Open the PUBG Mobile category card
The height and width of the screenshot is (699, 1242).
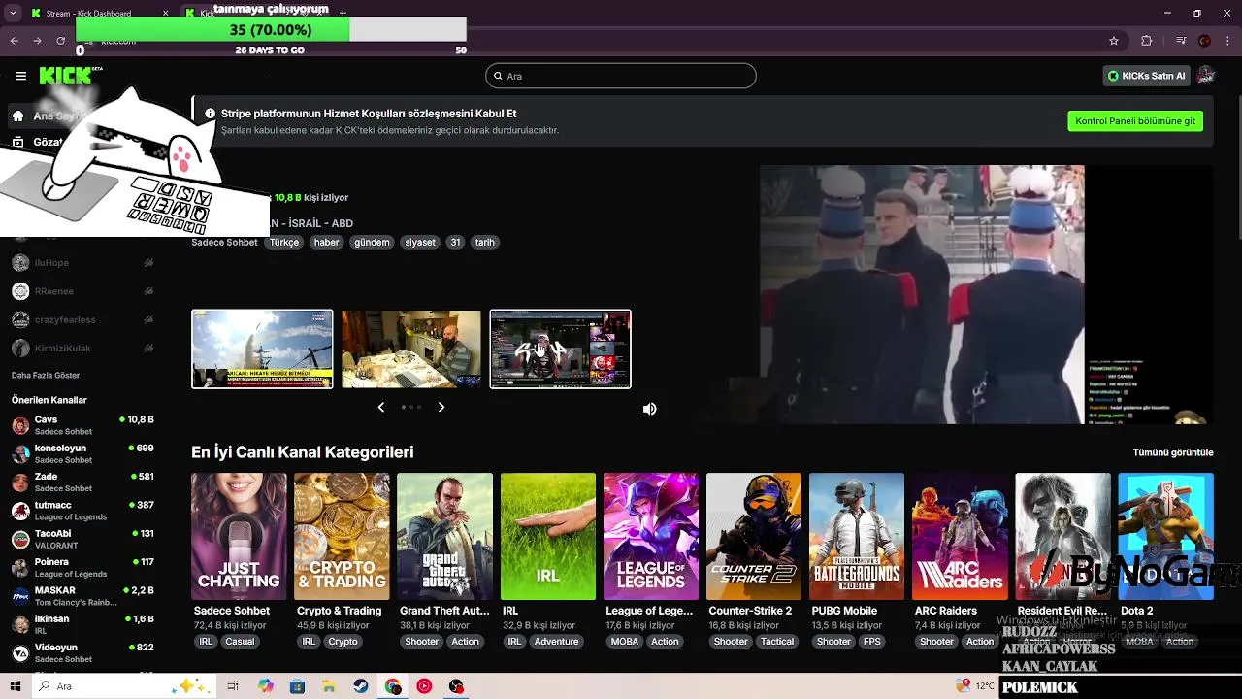click(x=857, y=536)
